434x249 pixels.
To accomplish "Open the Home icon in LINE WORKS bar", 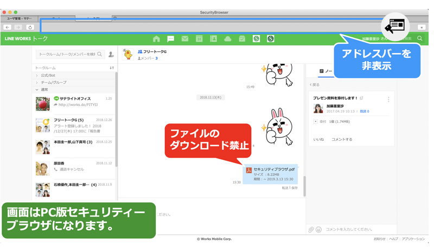I will (156, 38).
